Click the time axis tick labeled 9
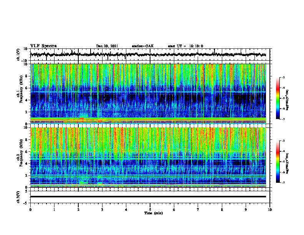This screenshot has width=304, height=235. click(x=246, y=210)
